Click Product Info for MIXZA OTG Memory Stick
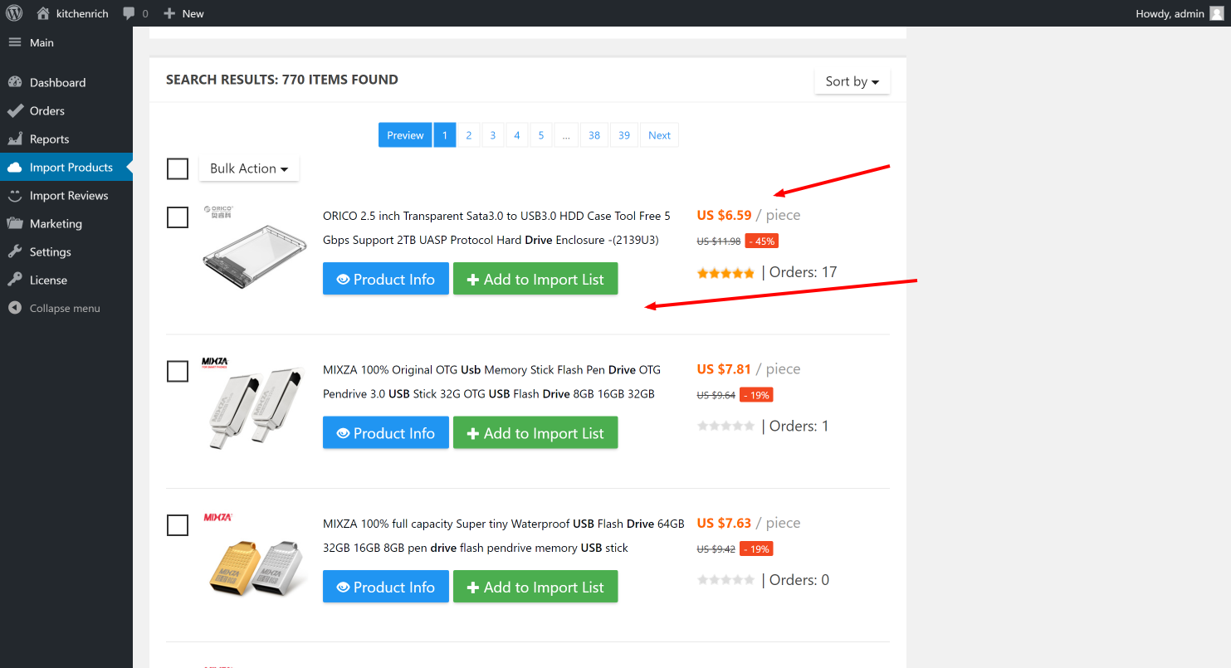This screenshot has height=668, width=1231. [386, 432]
